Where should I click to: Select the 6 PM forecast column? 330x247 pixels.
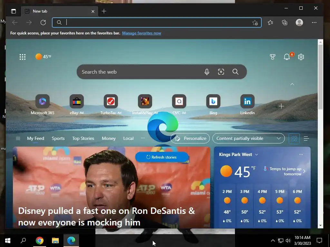[297, 206]
